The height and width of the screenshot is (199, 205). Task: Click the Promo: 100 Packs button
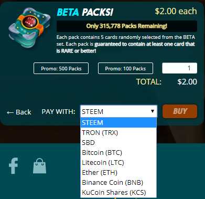tap(125, 68)
